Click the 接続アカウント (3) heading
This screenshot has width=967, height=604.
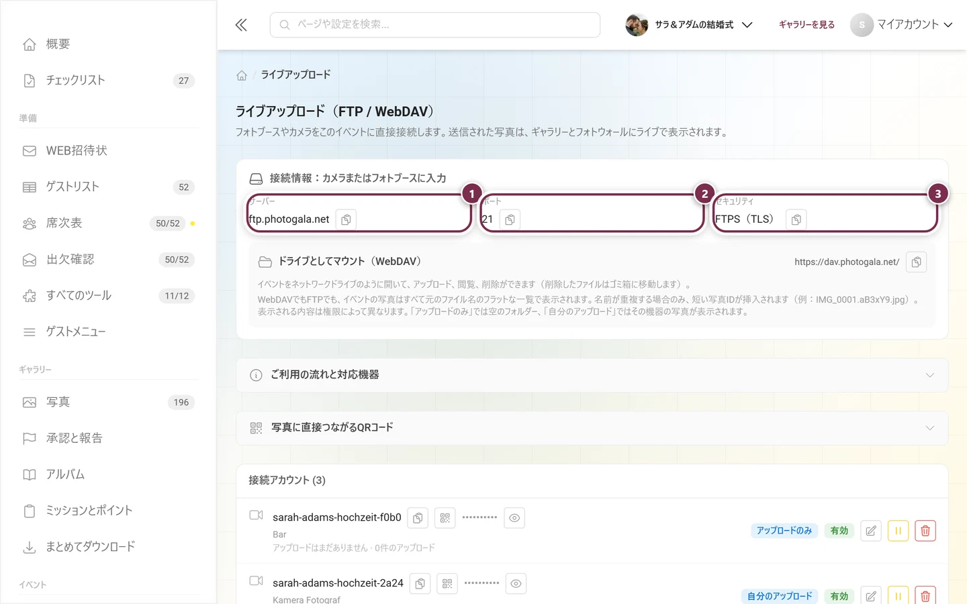(287, 481)
